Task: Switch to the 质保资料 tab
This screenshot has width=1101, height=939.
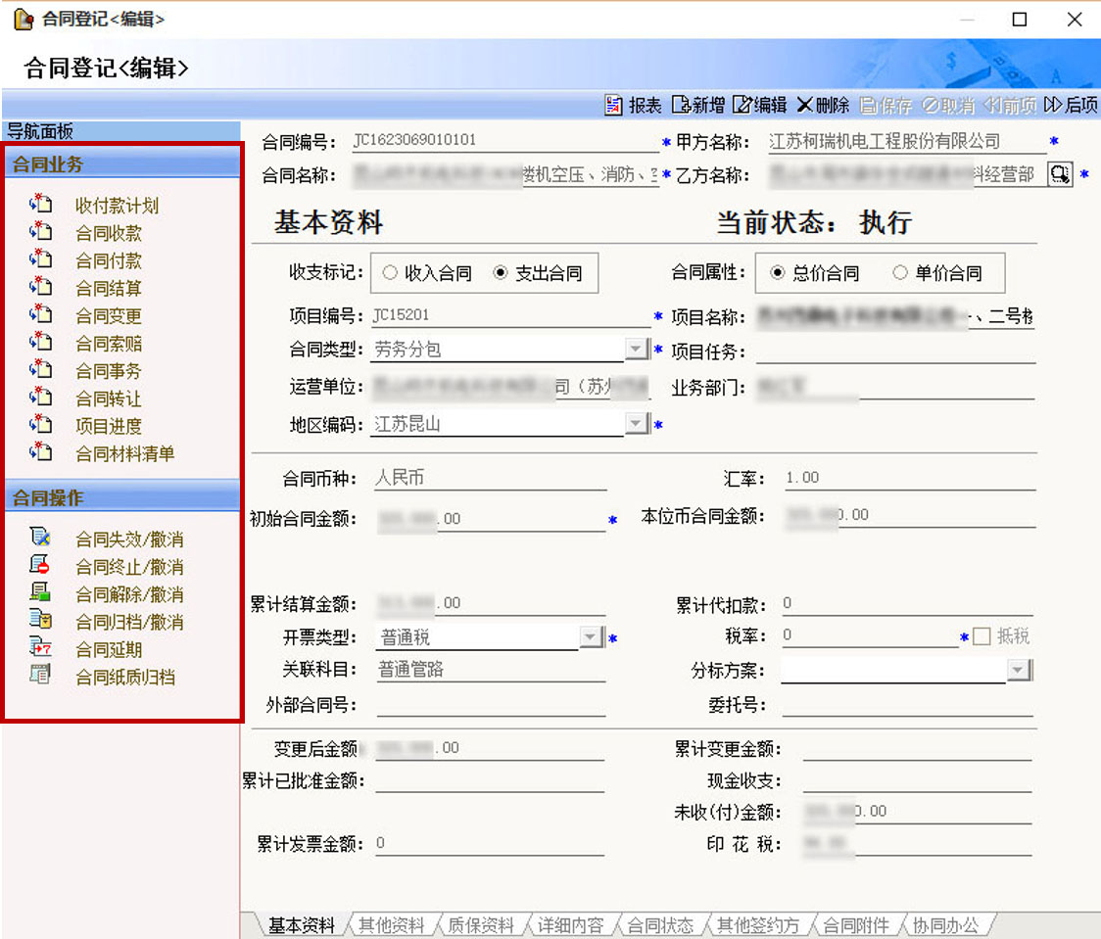Action: click(480, 925)
